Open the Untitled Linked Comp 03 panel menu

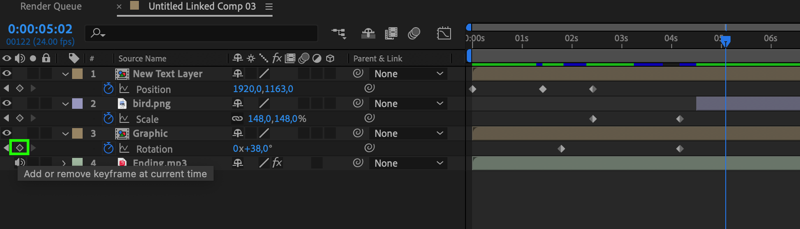click(x=269, y=7)
